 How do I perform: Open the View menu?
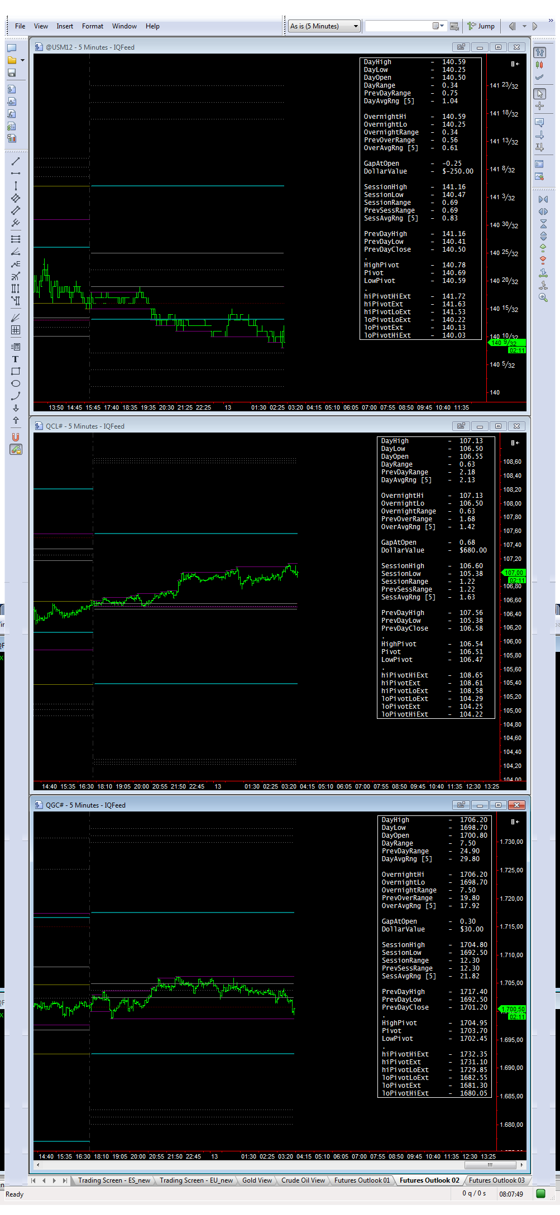click(x=41, y=26)
